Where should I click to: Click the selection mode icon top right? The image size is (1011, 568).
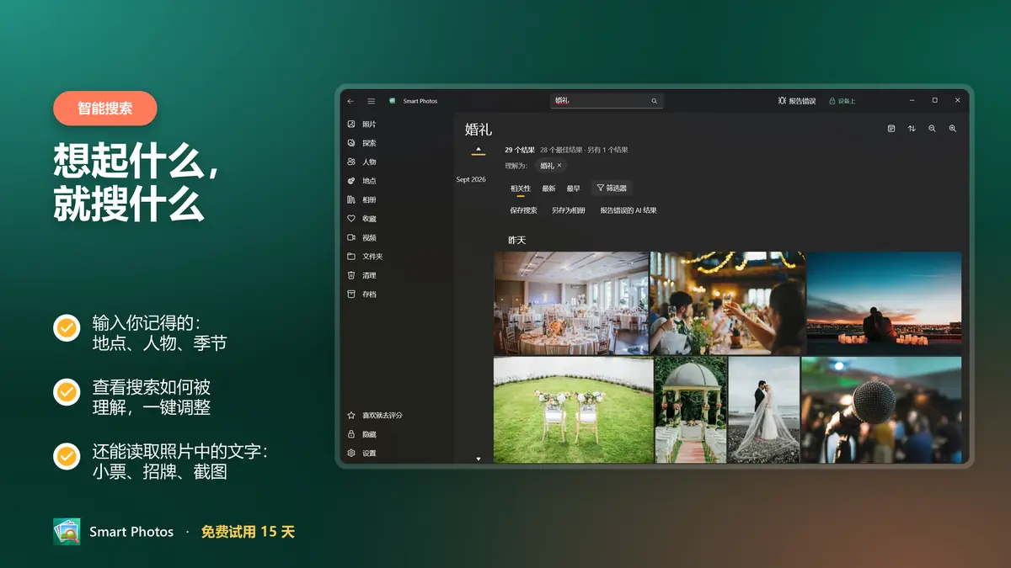[x=891, y=129]
